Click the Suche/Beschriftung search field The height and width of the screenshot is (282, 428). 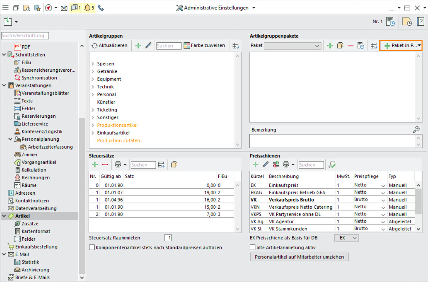click(x=25, y=36)
